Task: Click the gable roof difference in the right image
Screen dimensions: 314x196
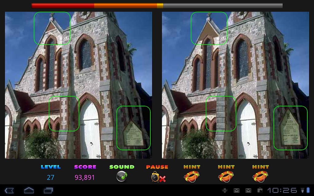Action: click(209, 28)
